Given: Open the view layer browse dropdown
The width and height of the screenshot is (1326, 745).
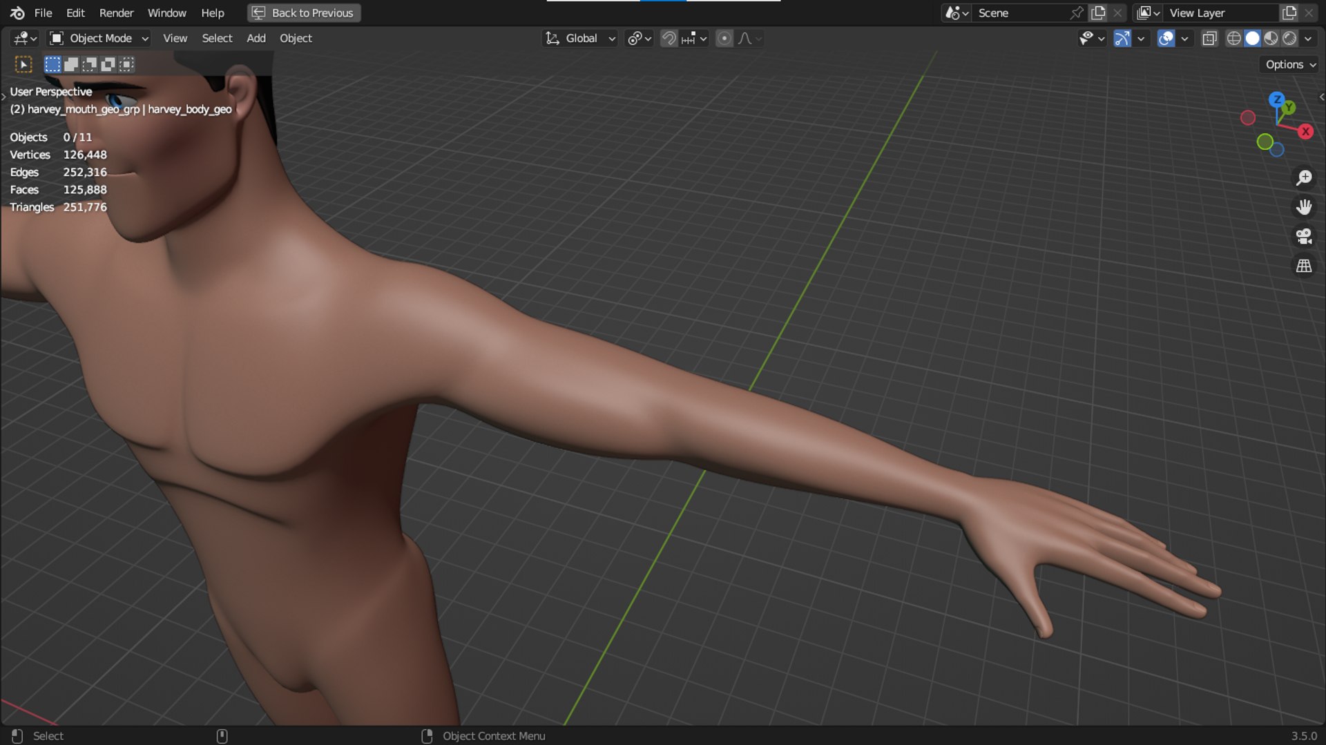Looking at the screenshot, I should pyautogui.click(x=1149, y=13).
